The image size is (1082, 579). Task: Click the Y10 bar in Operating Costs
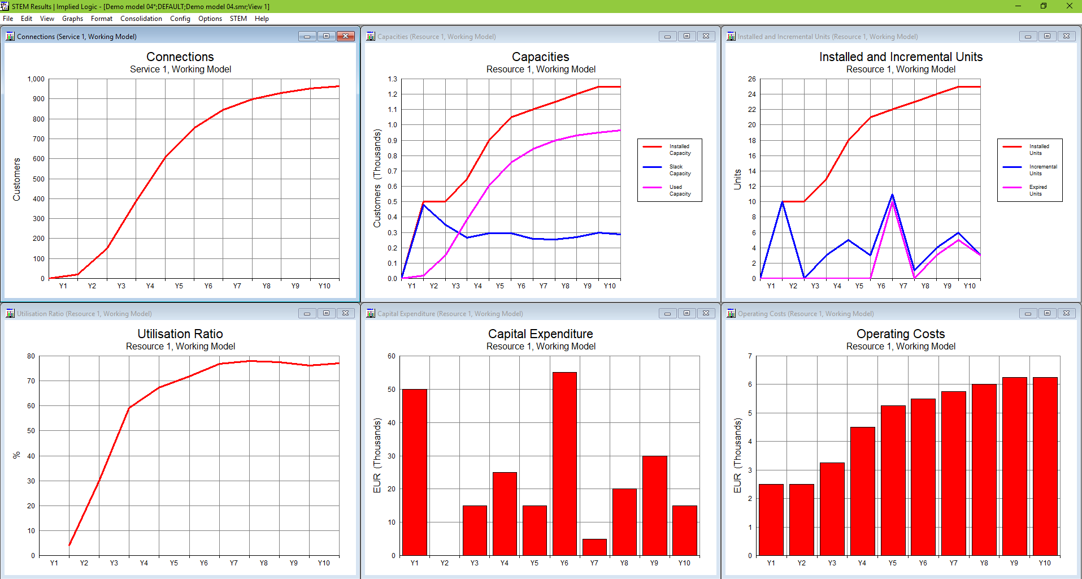click(x=1045, y=466)
